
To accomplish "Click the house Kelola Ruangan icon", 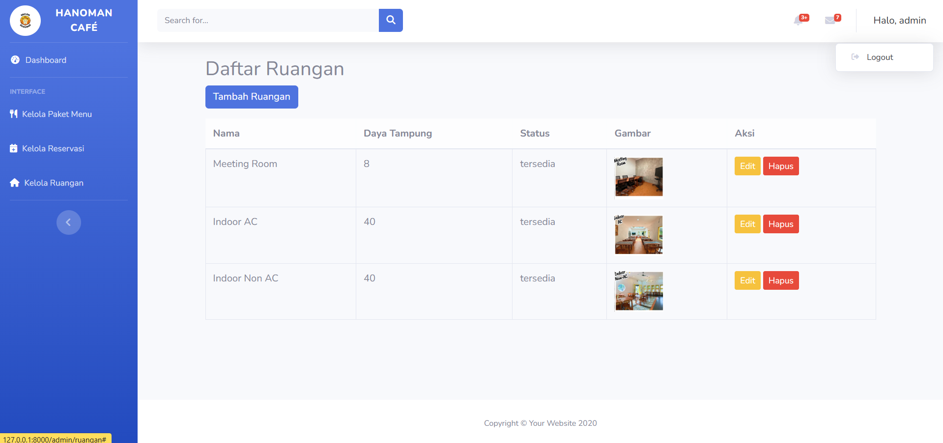I will [15, 183].
